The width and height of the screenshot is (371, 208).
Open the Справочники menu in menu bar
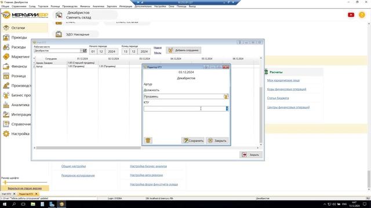19,6
